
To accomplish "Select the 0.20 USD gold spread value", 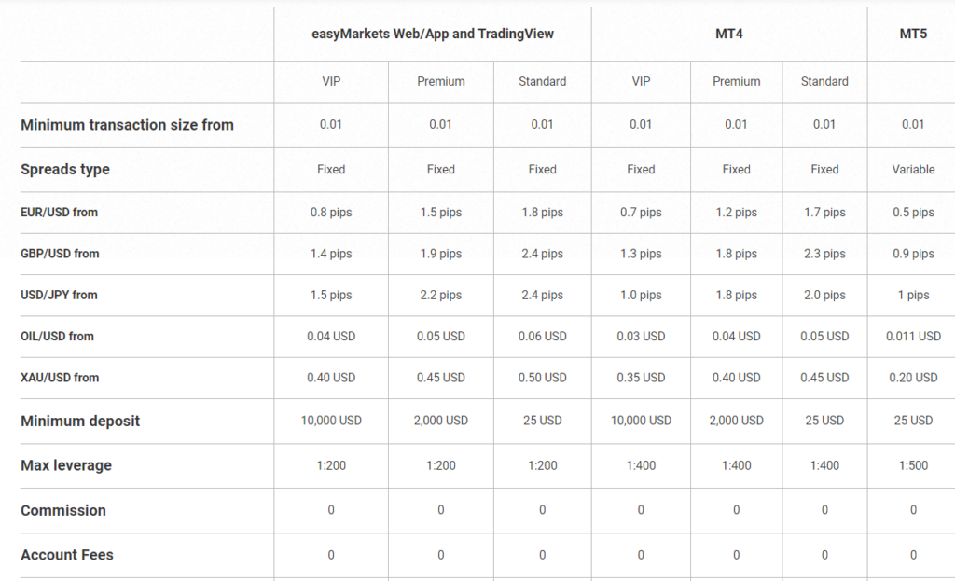I will click(913, 378).
